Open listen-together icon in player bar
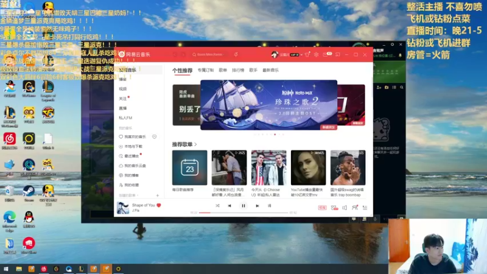 pyautogui.click(x=355, y=208)
